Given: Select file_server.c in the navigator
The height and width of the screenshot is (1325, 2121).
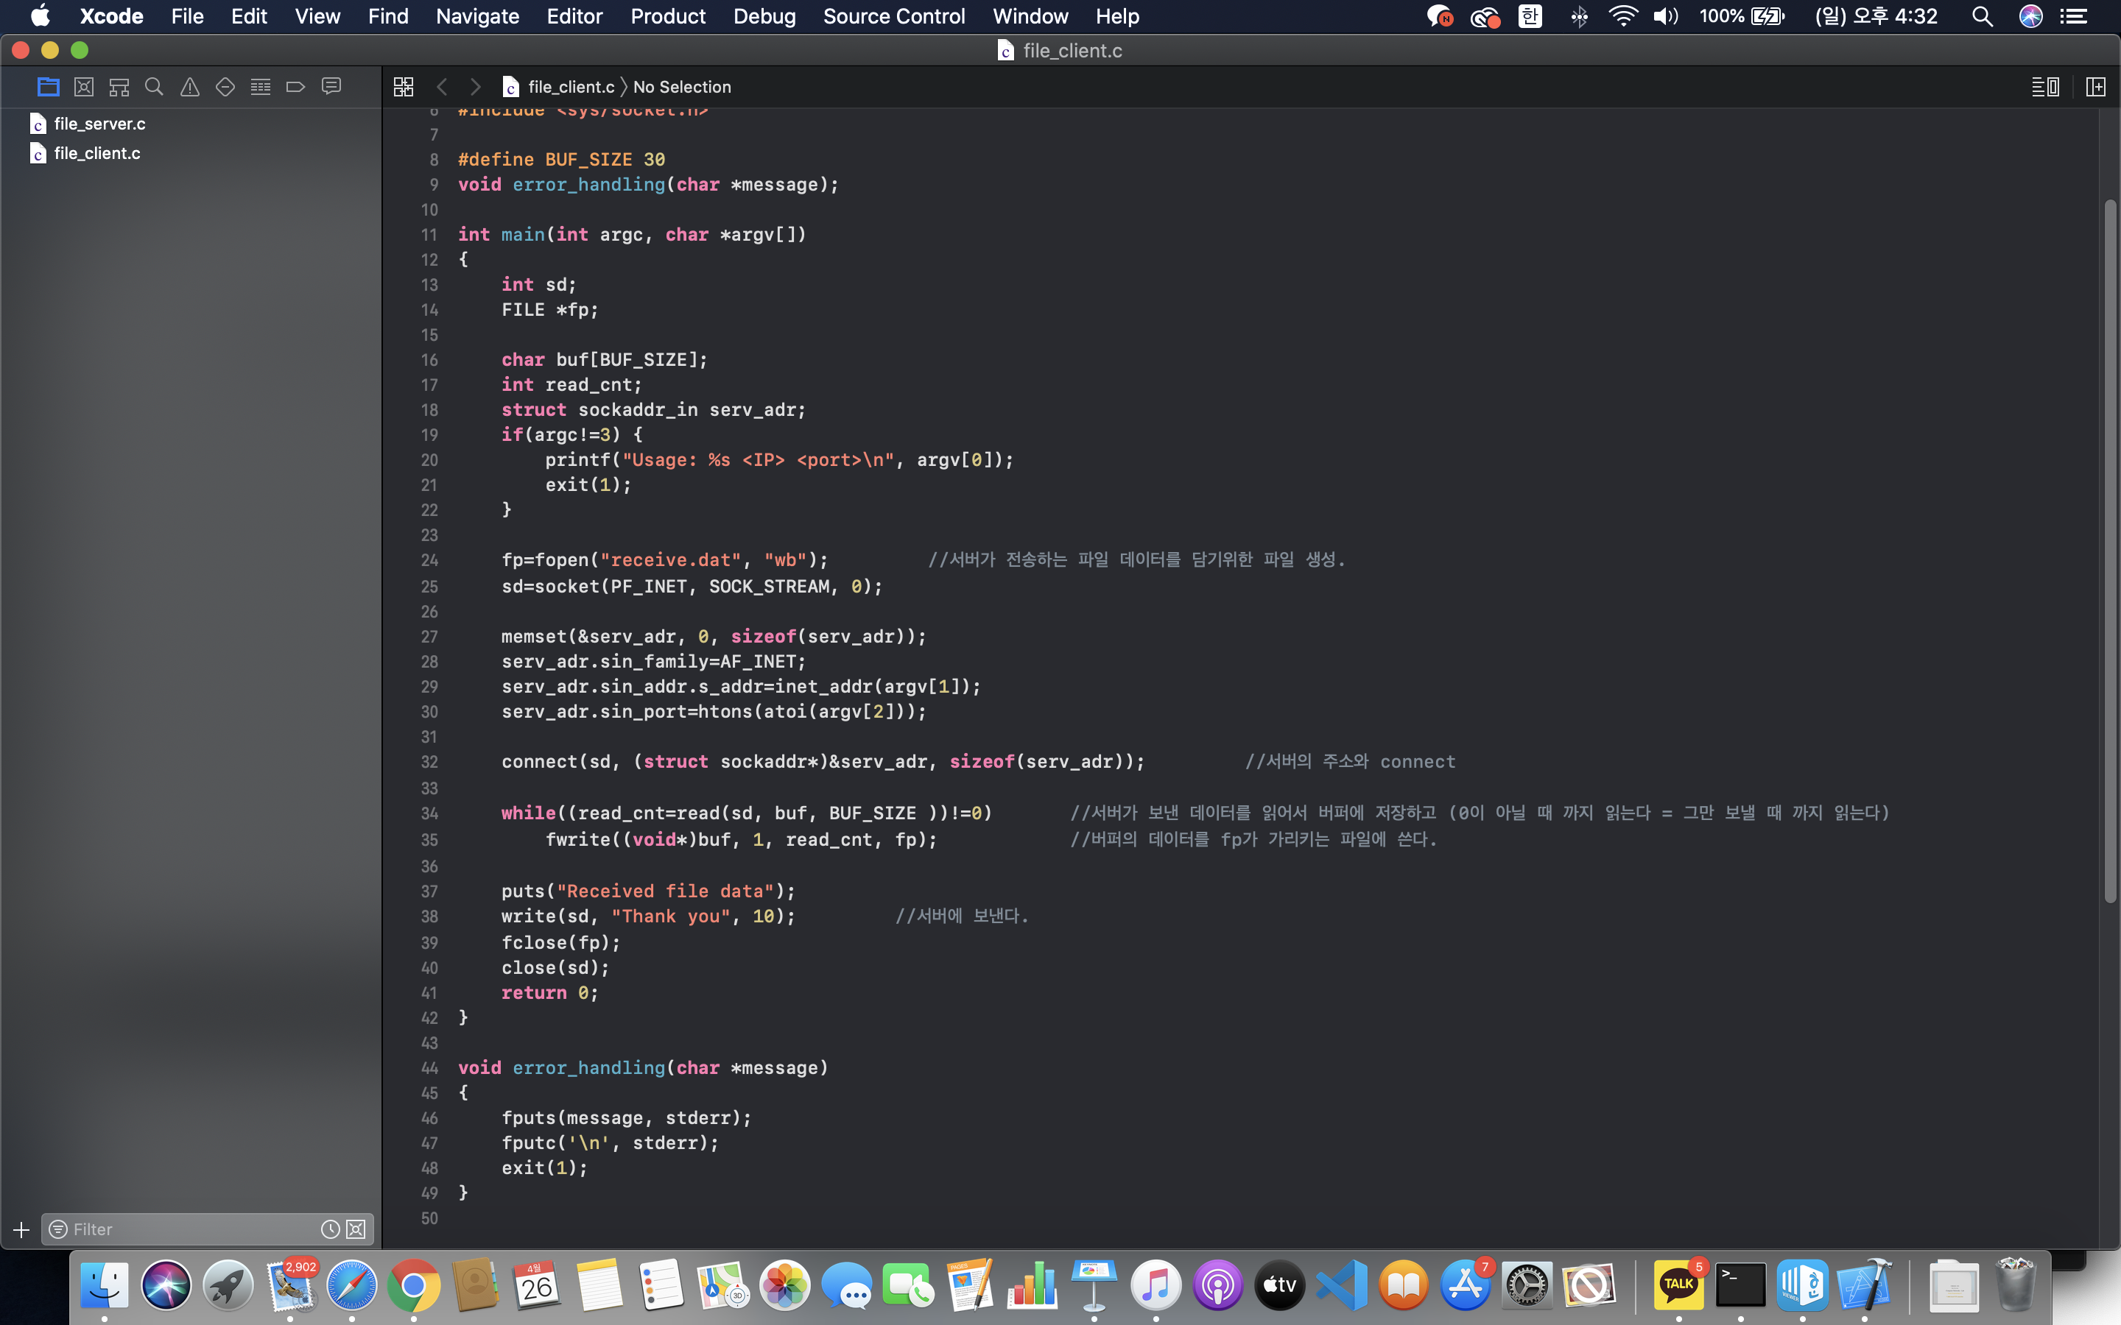Looking at the screenshot, I should (x=99, y=124).
